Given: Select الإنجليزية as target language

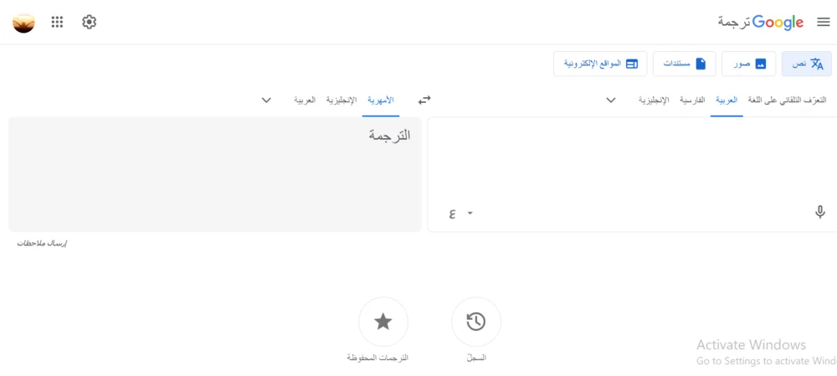Looking at the screenshot, I should coord(341,100).
